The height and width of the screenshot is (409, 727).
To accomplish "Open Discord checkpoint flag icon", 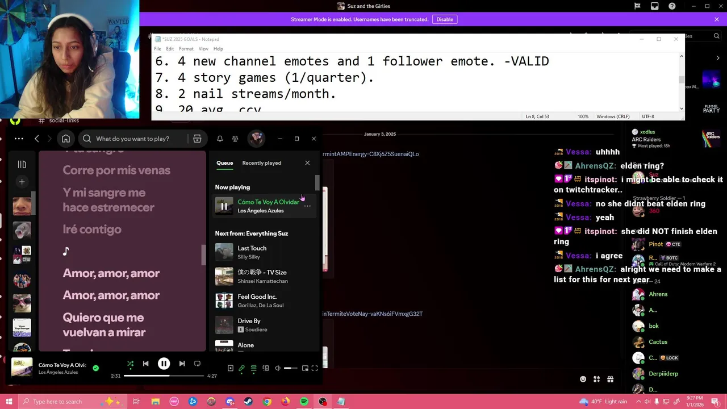I will click(x=638, y=6).
